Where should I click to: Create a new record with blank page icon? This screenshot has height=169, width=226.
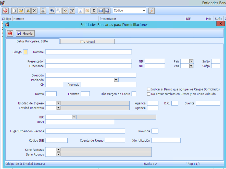click(14, 11)
